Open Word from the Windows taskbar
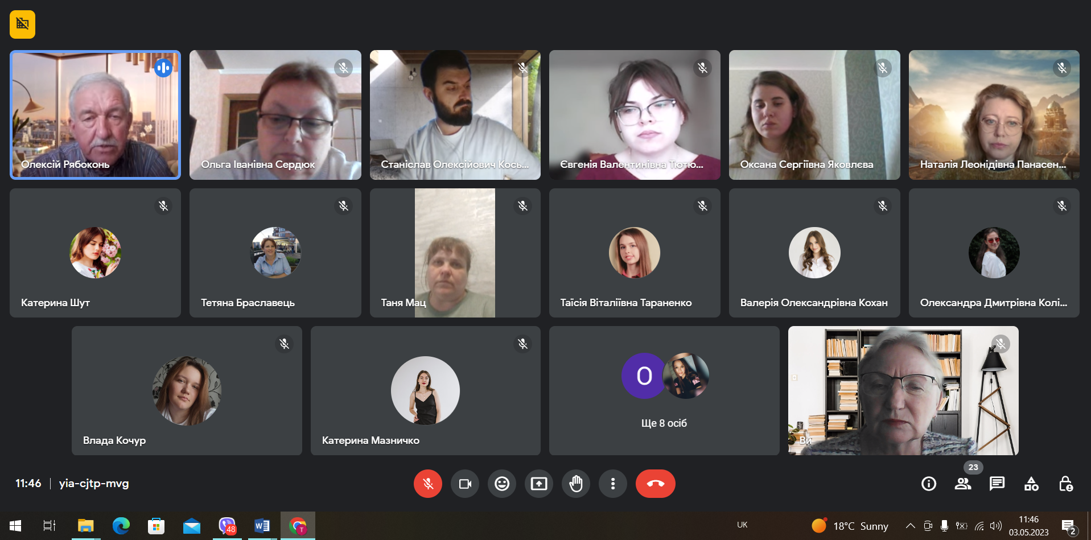Image resolution: width=1091 pixels, height=540 pixels. [262, 526]
